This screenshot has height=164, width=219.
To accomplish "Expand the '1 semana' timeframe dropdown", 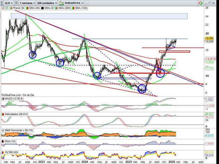I will [x=27, y=2].
